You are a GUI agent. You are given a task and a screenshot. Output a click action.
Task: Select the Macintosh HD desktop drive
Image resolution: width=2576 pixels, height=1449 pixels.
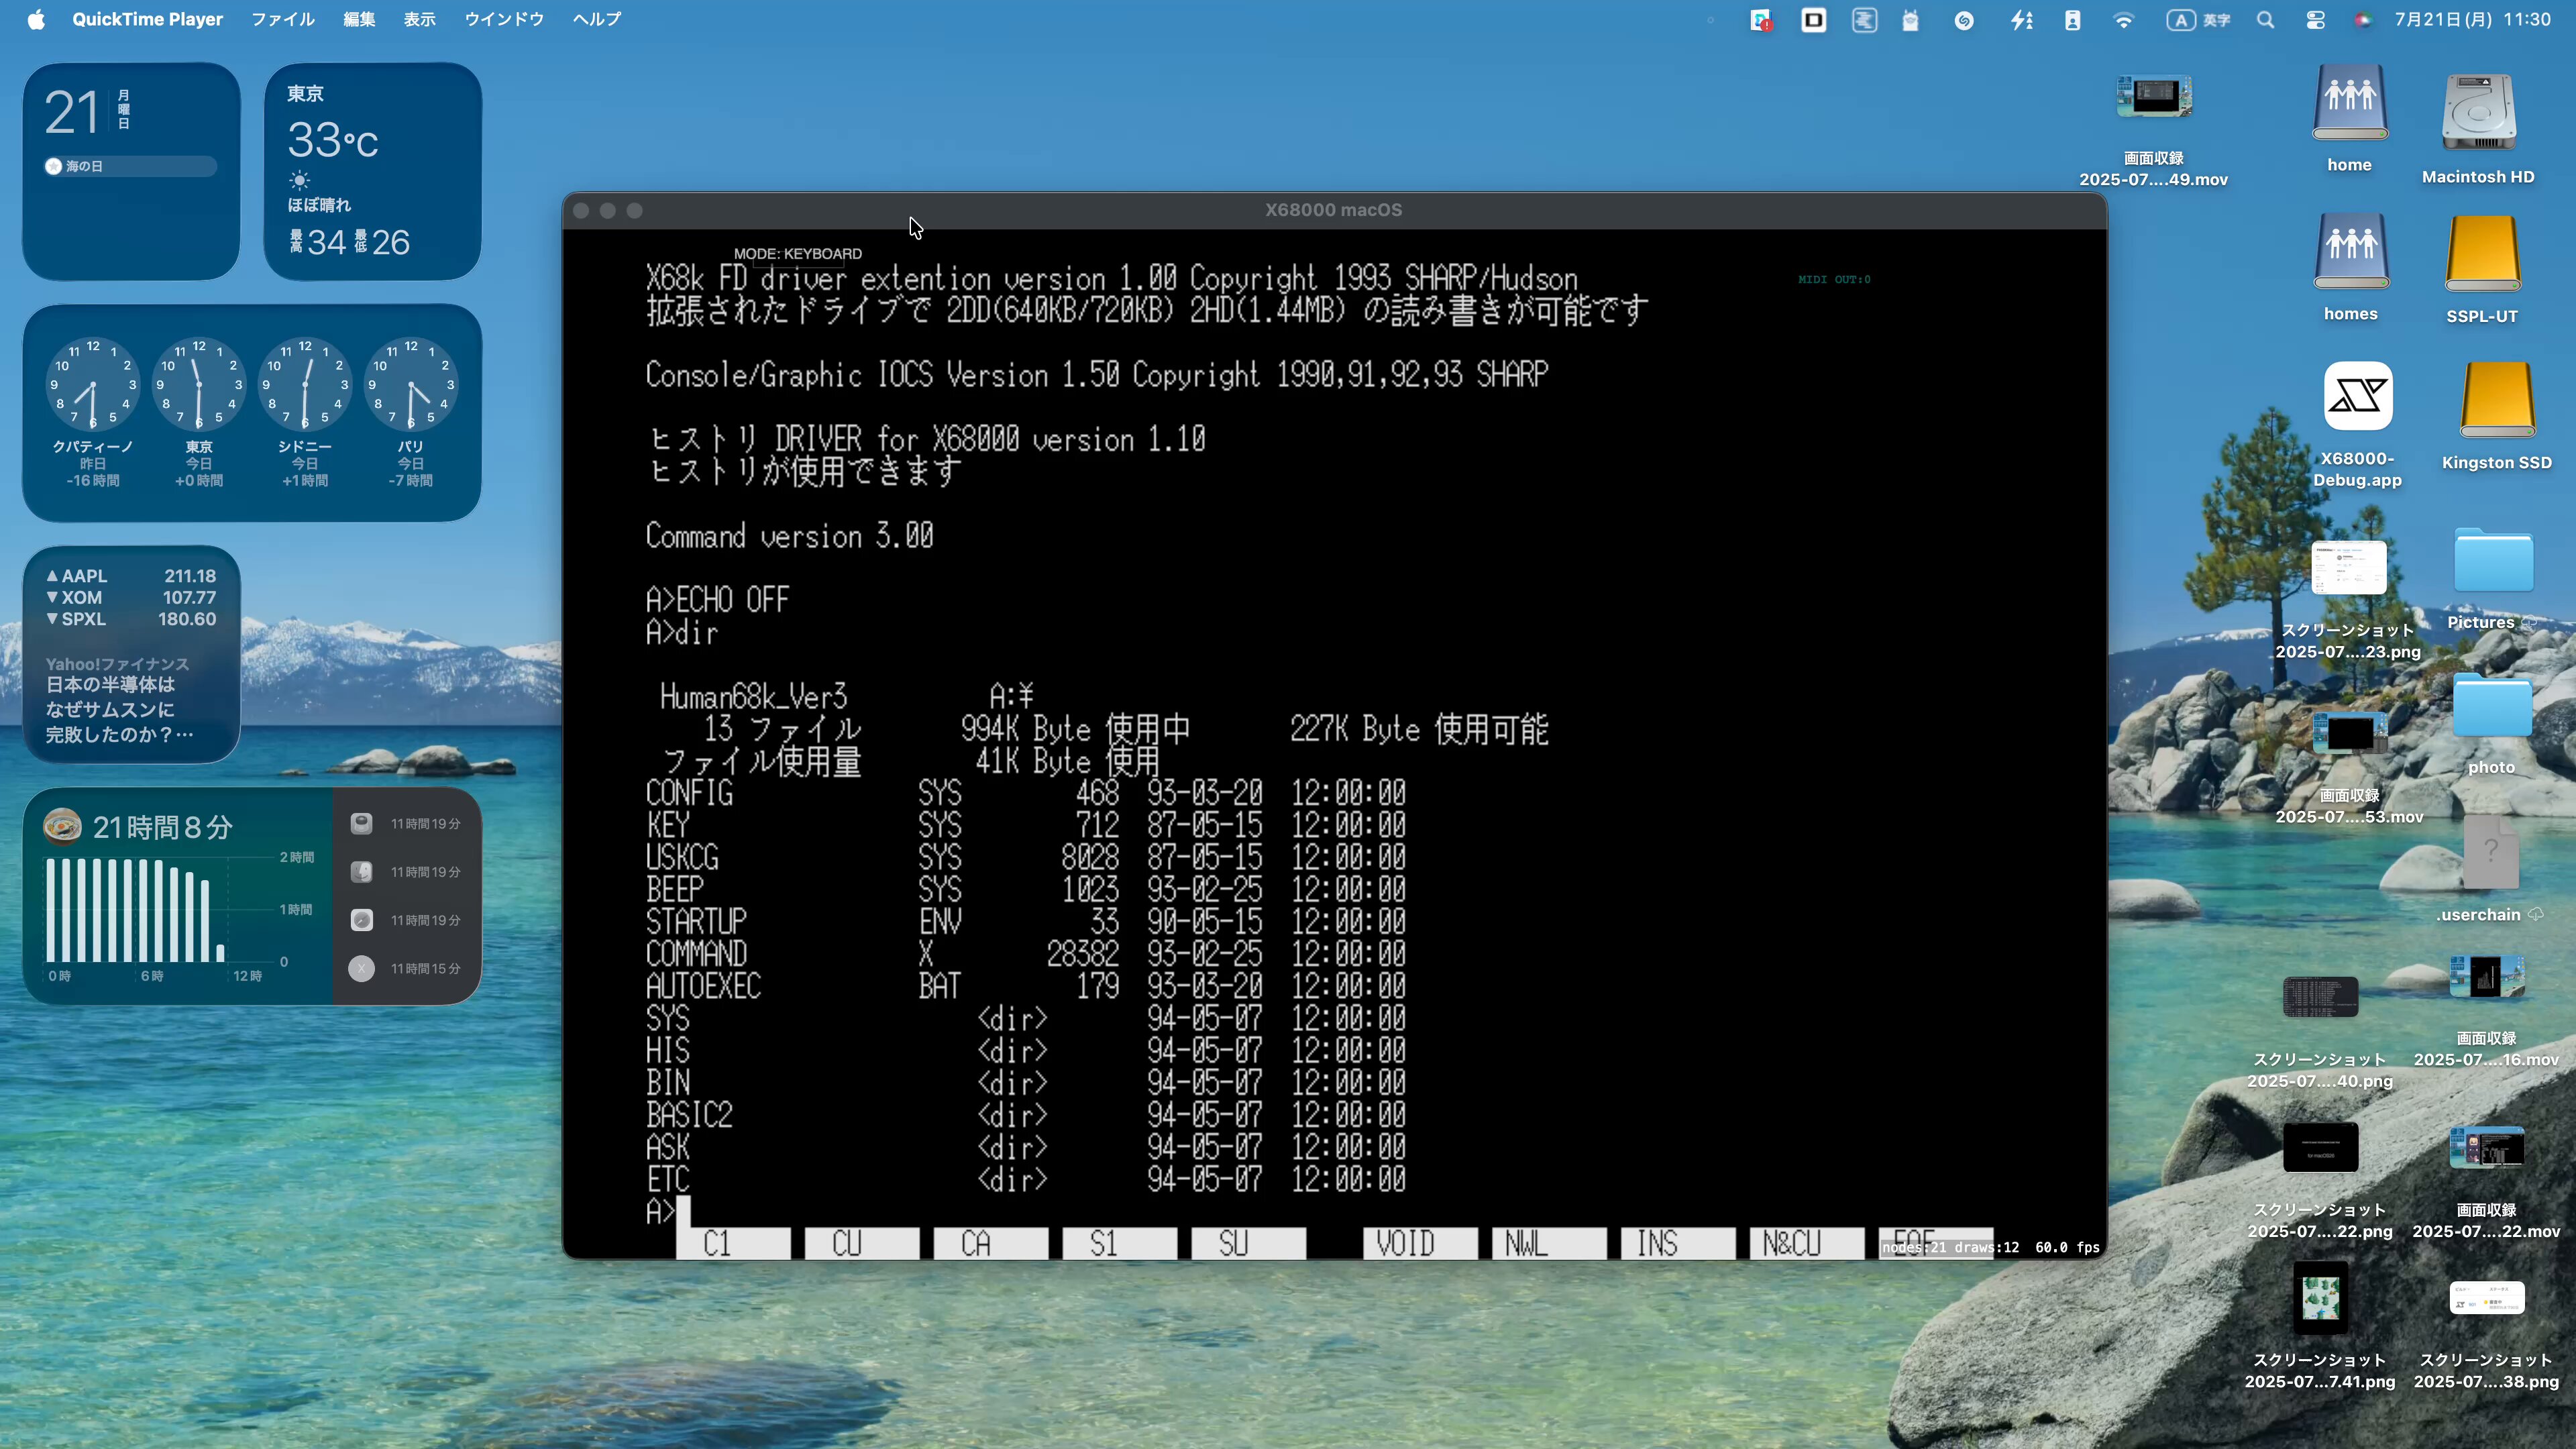click(x=2478, y=113)
